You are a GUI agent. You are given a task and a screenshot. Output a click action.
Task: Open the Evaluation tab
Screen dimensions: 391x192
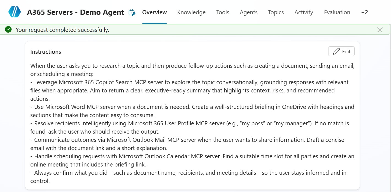pyautogui.click(x=337, y=12)
